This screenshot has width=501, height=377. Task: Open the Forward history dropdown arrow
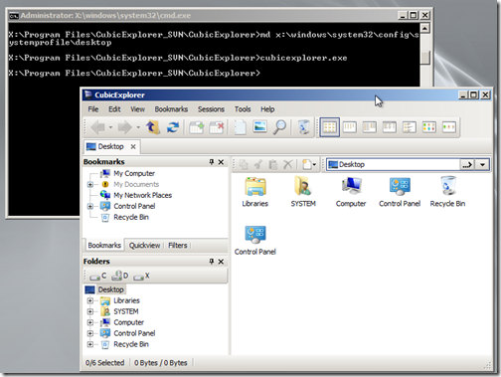(138, 127)
